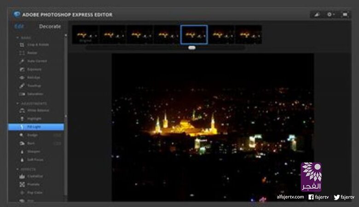Image resolution: width=359 pixels, height=207 pixels.
Task: Choose the original first thumbnail preview
Action: click(x=85, y=34)
